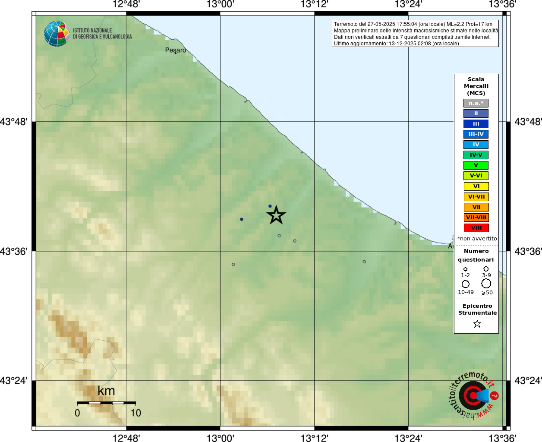Click the top axis label 13°00'
542x442 pixels.
tap(220, 4)
